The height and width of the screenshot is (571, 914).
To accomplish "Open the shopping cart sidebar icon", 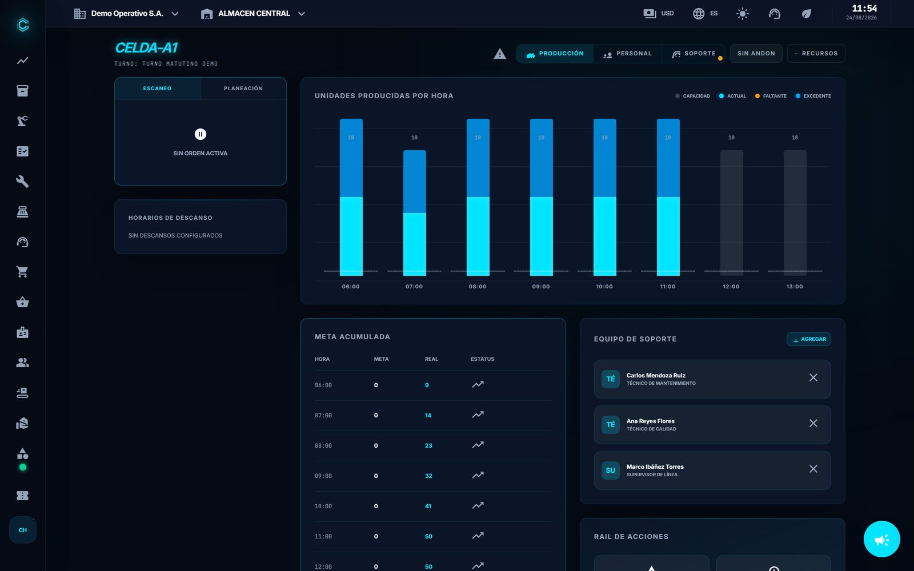I will pyautogui.click(x=22, y=272).
